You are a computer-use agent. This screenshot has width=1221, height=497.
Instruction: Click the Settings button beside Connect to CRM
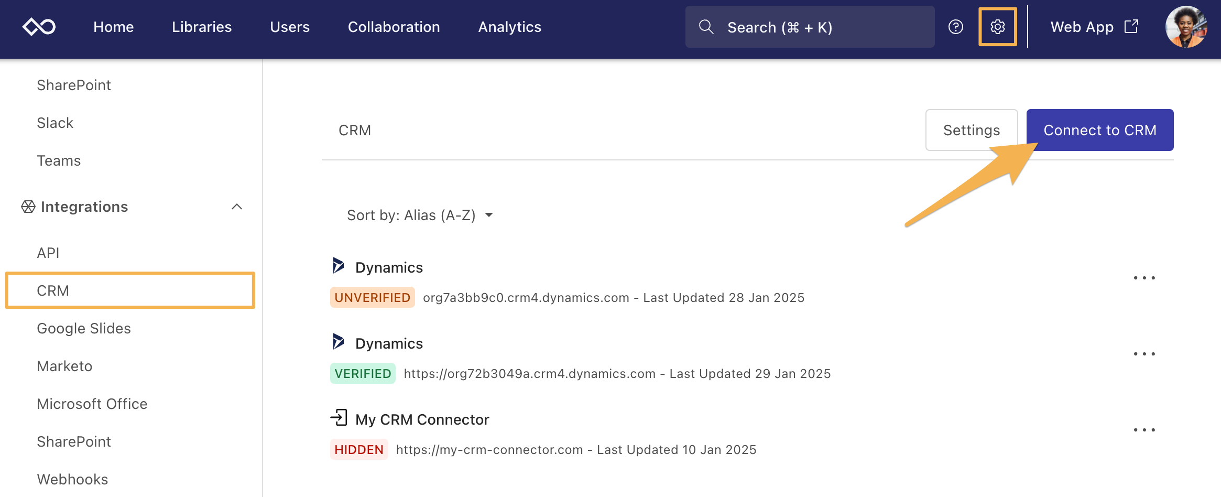coord(972,130)
